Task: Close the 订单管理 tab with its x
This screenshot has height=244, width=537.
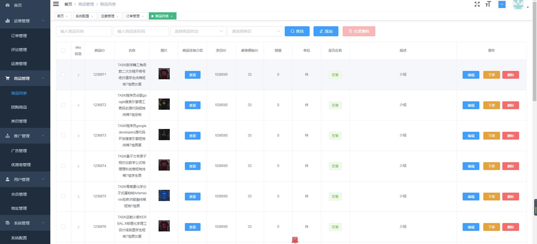Action: pos(143,16)
